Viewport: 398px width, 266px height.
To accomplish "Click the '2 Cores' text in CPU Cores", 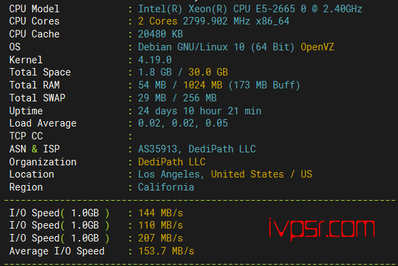I will click(158, 21).
